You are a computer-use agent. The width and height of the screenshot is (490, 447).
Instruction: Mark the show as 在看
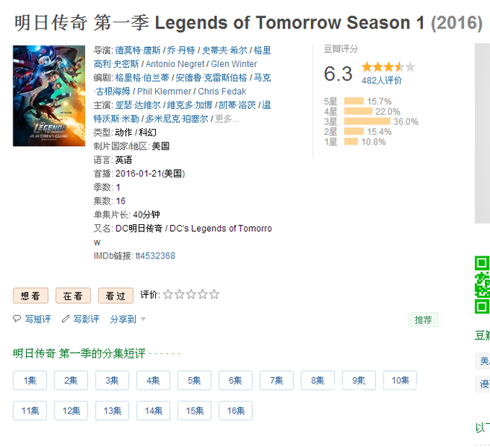pos(73,296)
